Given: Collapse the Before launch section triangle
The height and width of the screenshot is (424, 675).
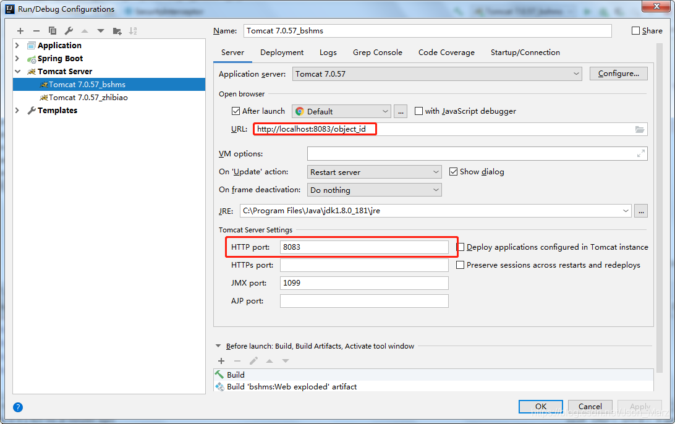Looking at the screenshot, I should (218, 346).
